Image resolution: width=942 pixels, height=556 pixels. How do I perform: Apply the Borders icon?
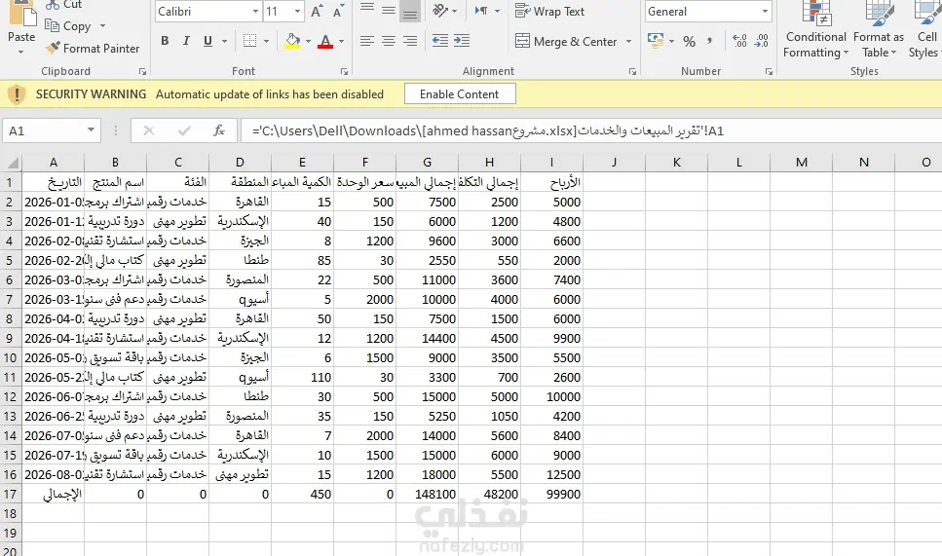249,41
